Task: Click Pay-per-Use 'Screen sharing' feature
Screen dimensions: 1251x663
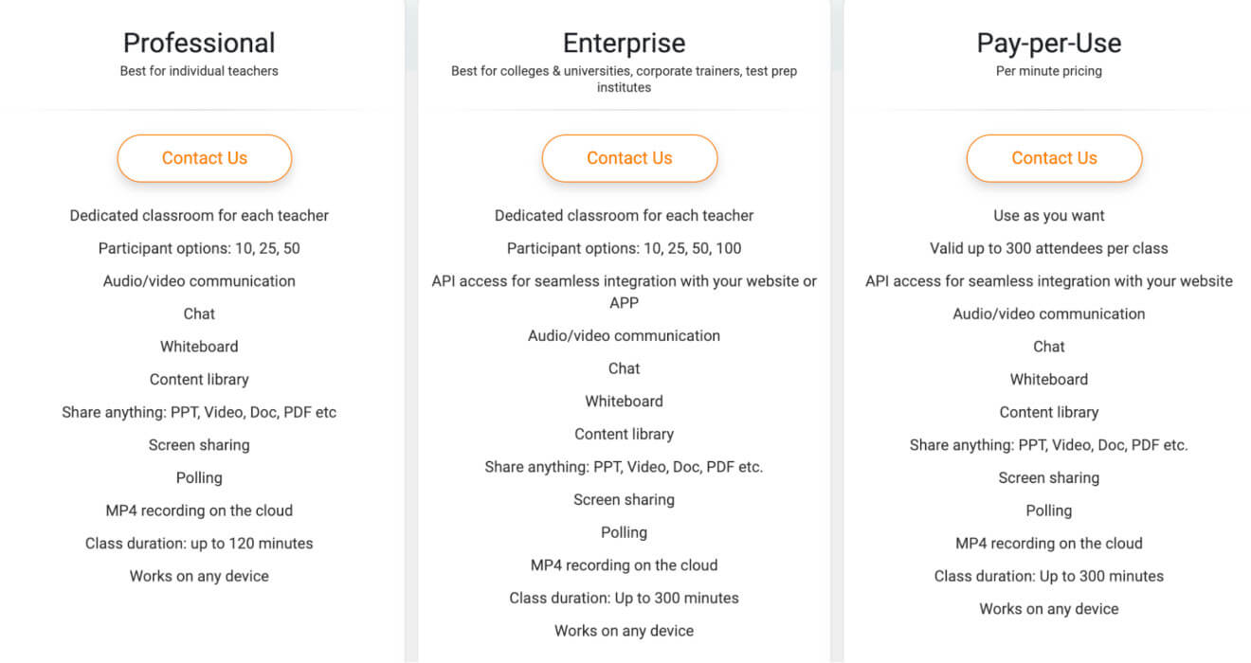Action: pyautogui.click(x=1049, y=477)
